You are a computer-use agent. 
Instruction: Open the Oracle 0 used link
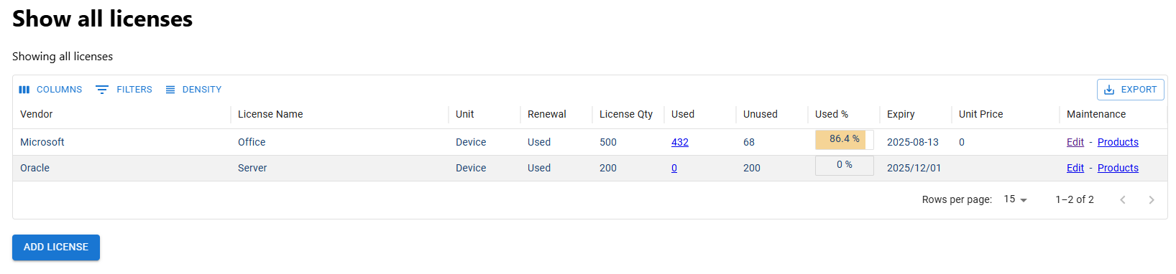click(674, 168)
